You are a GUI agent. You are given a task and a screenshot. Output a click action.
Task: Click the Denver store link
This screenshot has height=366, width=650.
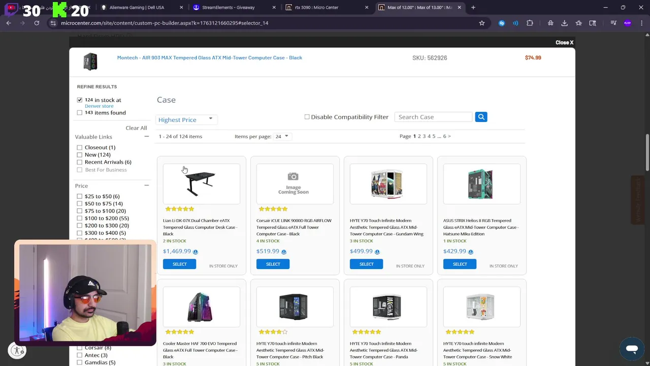click(x=99, y=106)
